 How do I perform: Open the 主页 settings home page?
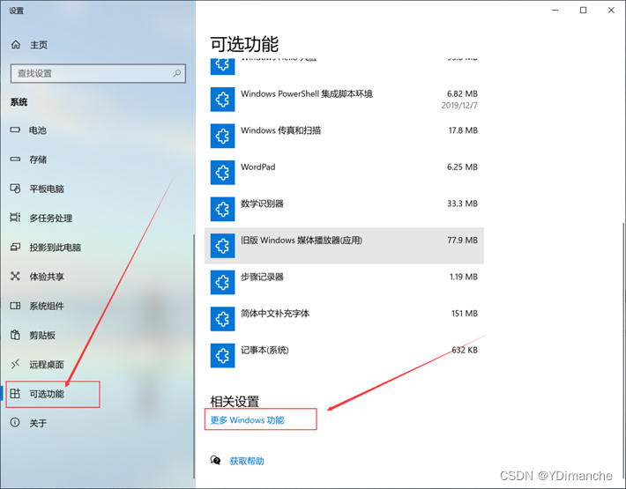39,45
